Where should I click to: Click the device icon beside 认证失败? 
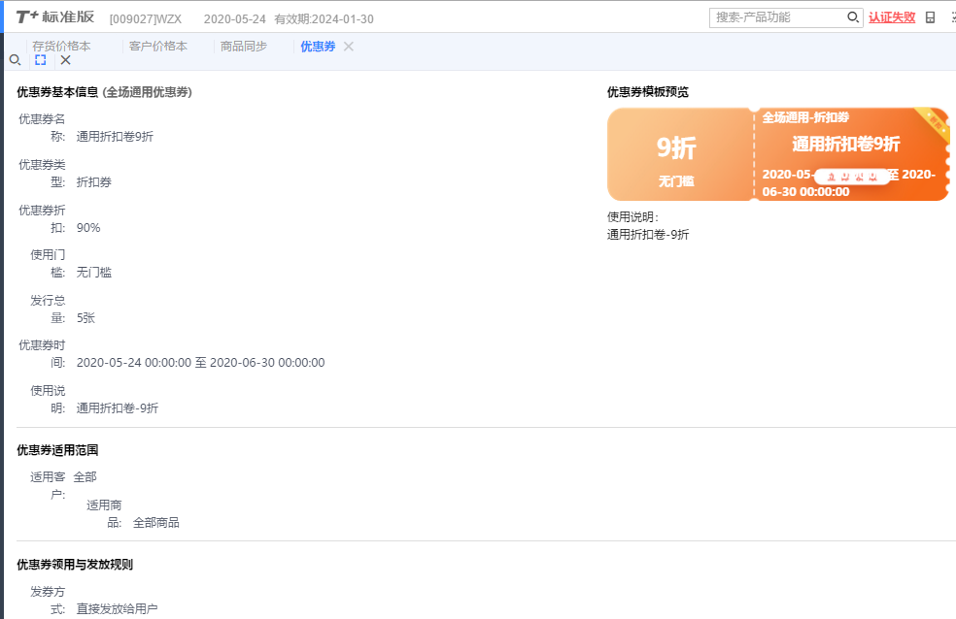[930, 17]
